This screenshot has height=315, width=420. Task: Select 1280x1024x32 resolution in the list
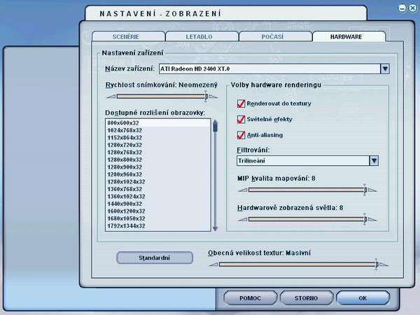point(127,181)
